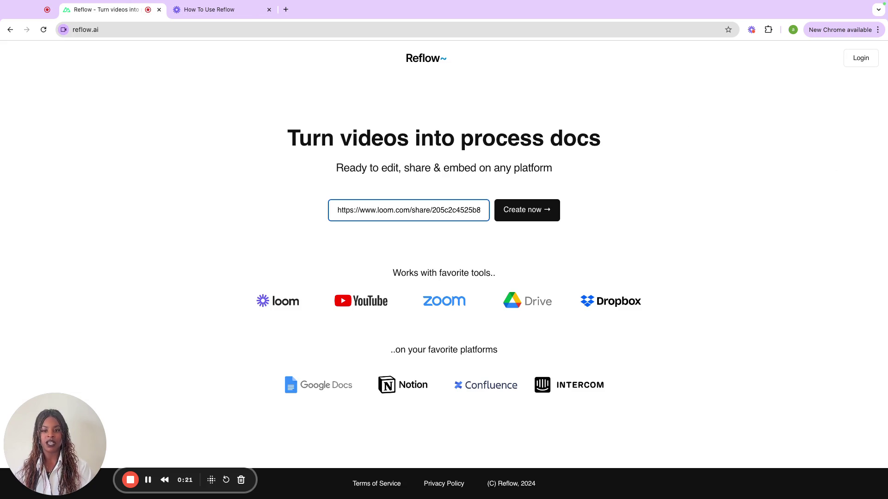The image size is (888, 499).
Task: Delete the recording with the trash icon
Action: (241, 480)
